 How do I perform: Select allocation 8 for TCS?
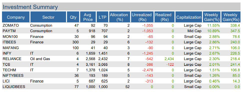coord(128,64)
